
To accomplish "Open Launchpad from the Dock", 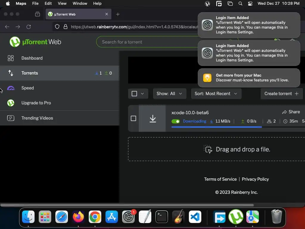I will (x=45, y=217).
